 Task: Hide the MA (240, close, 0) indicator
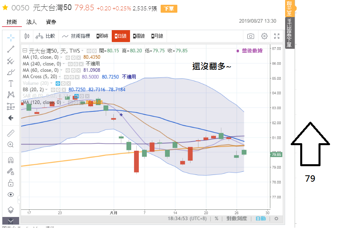point(70,64)
